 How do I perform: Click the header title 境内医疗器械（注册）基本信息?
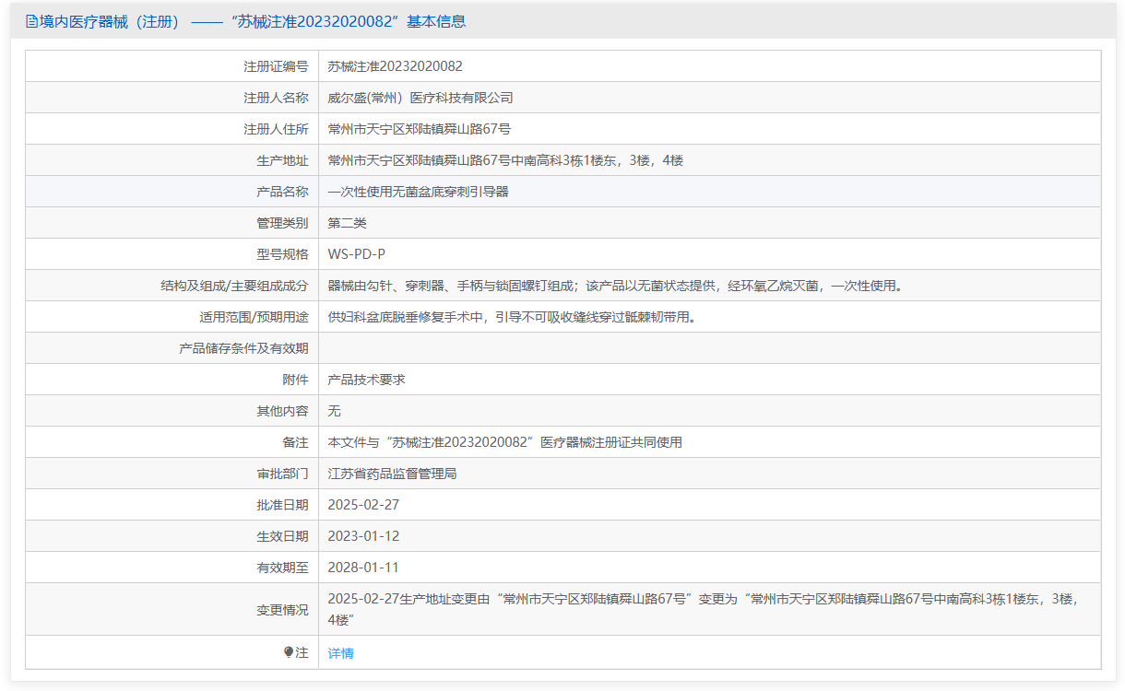pyautogui.click(x=253, y=21)
